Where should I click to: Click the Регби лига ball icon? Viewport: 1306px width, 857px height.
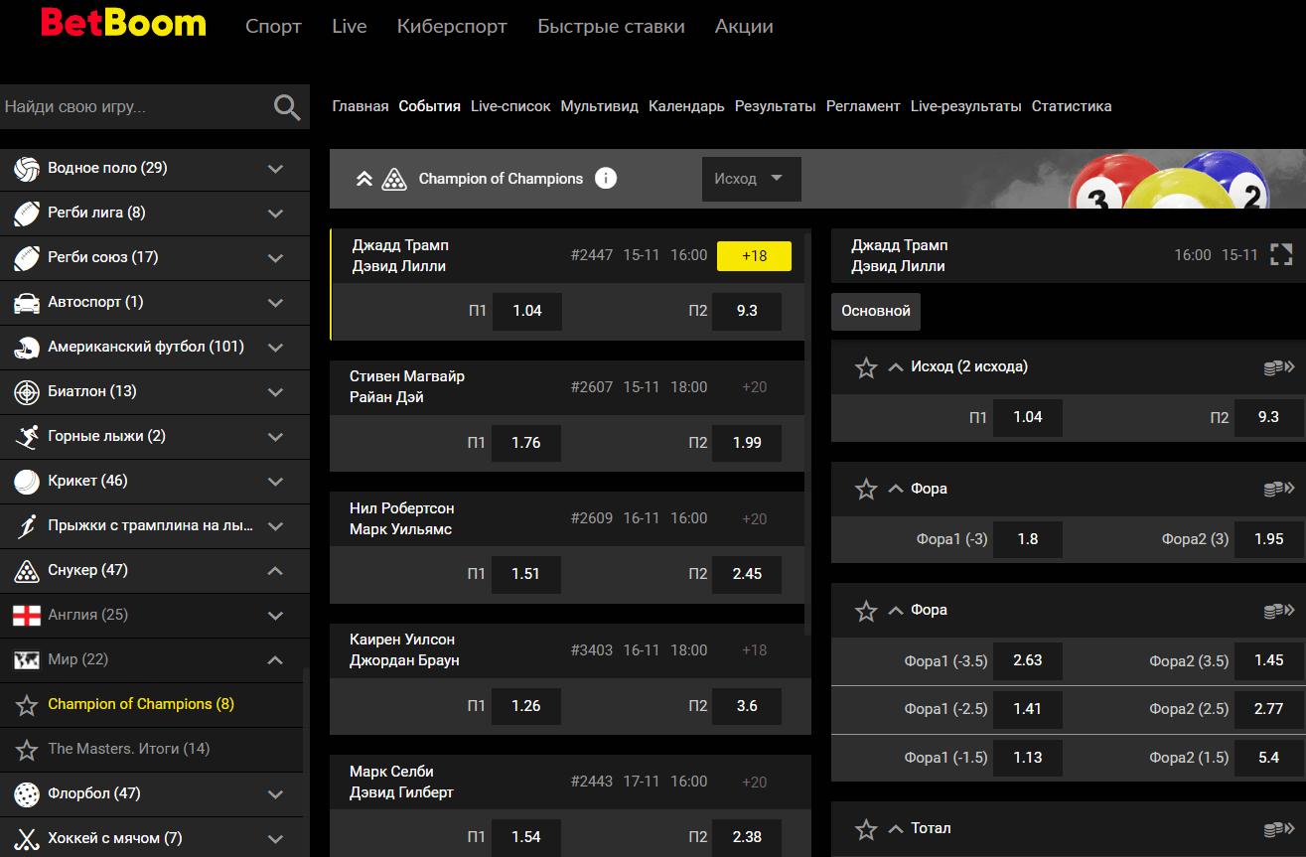click(x=27, y=214)
